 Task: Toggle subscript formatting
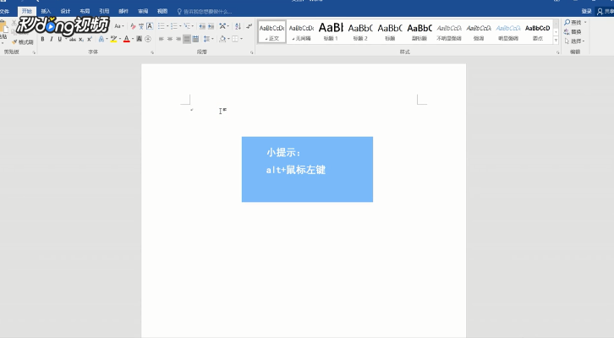tap(81, 39)
